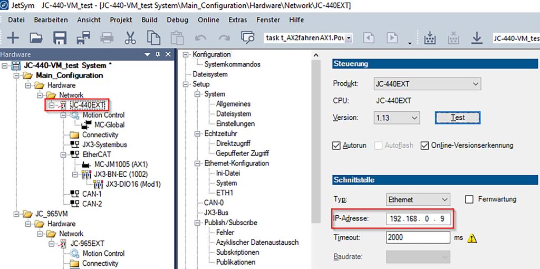The image size is (540, 269).
Task: Open the Build menu
Action: click(x=149, y=20)
